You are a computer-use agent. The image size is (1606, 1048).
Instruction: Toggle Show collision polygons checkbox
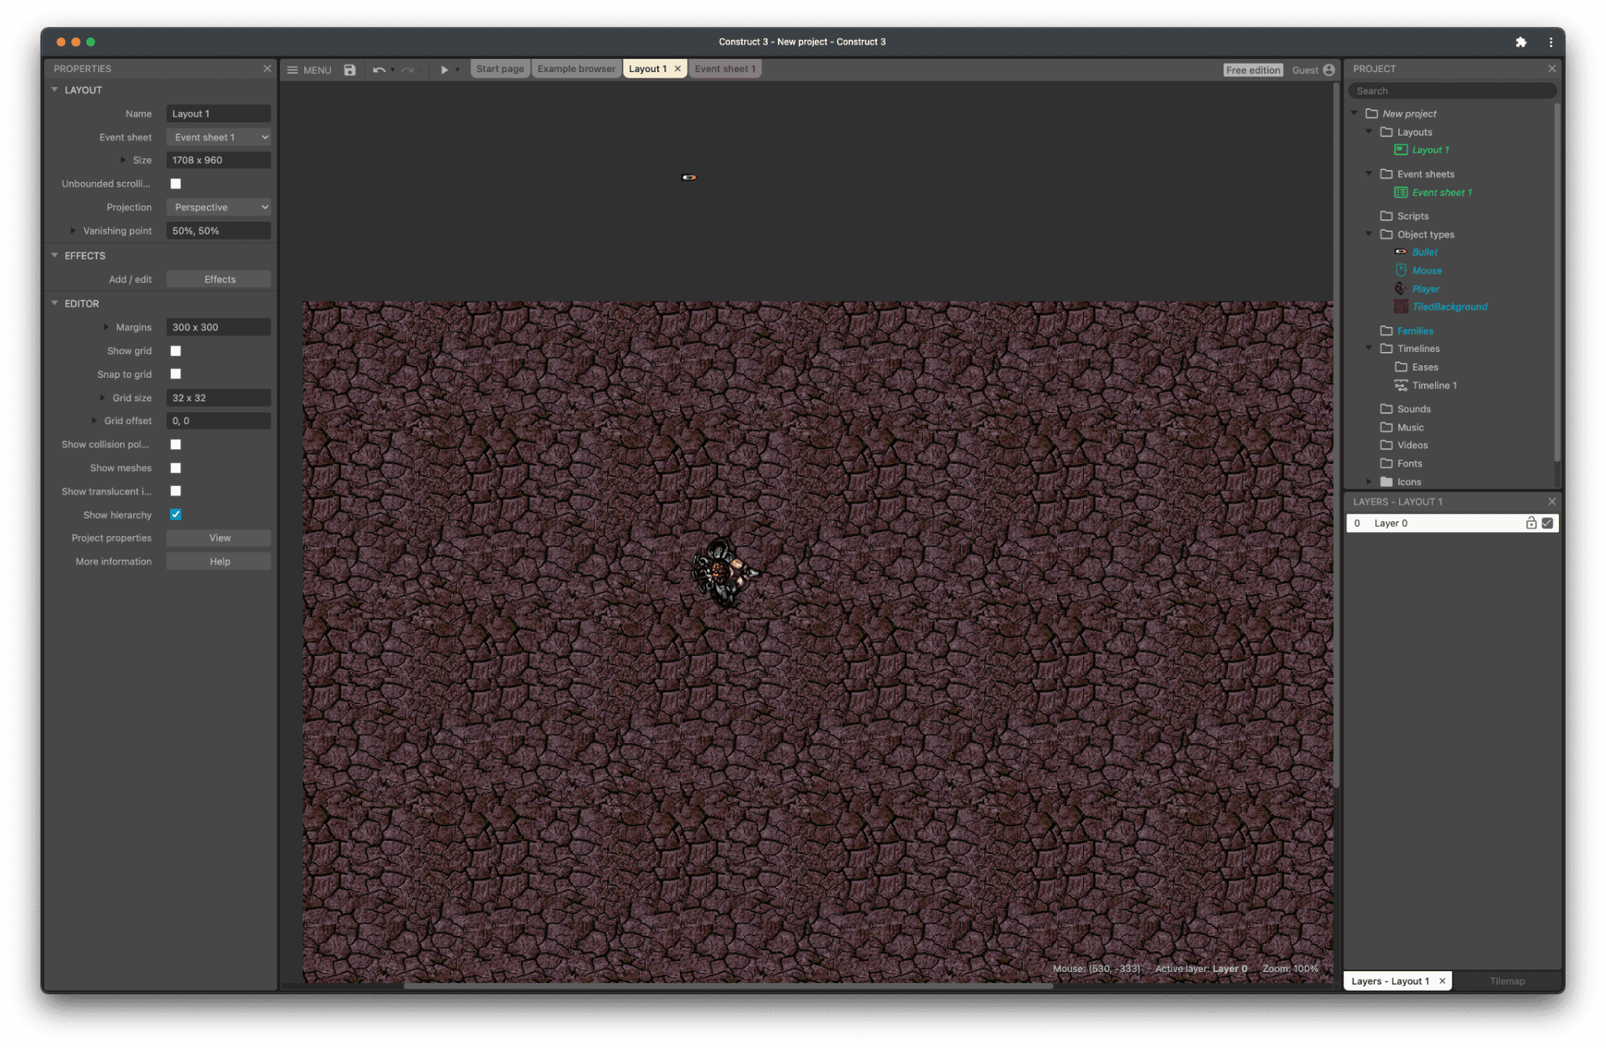(176, 444)
